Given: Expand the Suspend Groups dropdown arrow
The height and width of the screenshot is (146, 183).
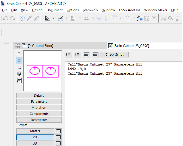Looking at the screenshot, I should tap(134, 18).
